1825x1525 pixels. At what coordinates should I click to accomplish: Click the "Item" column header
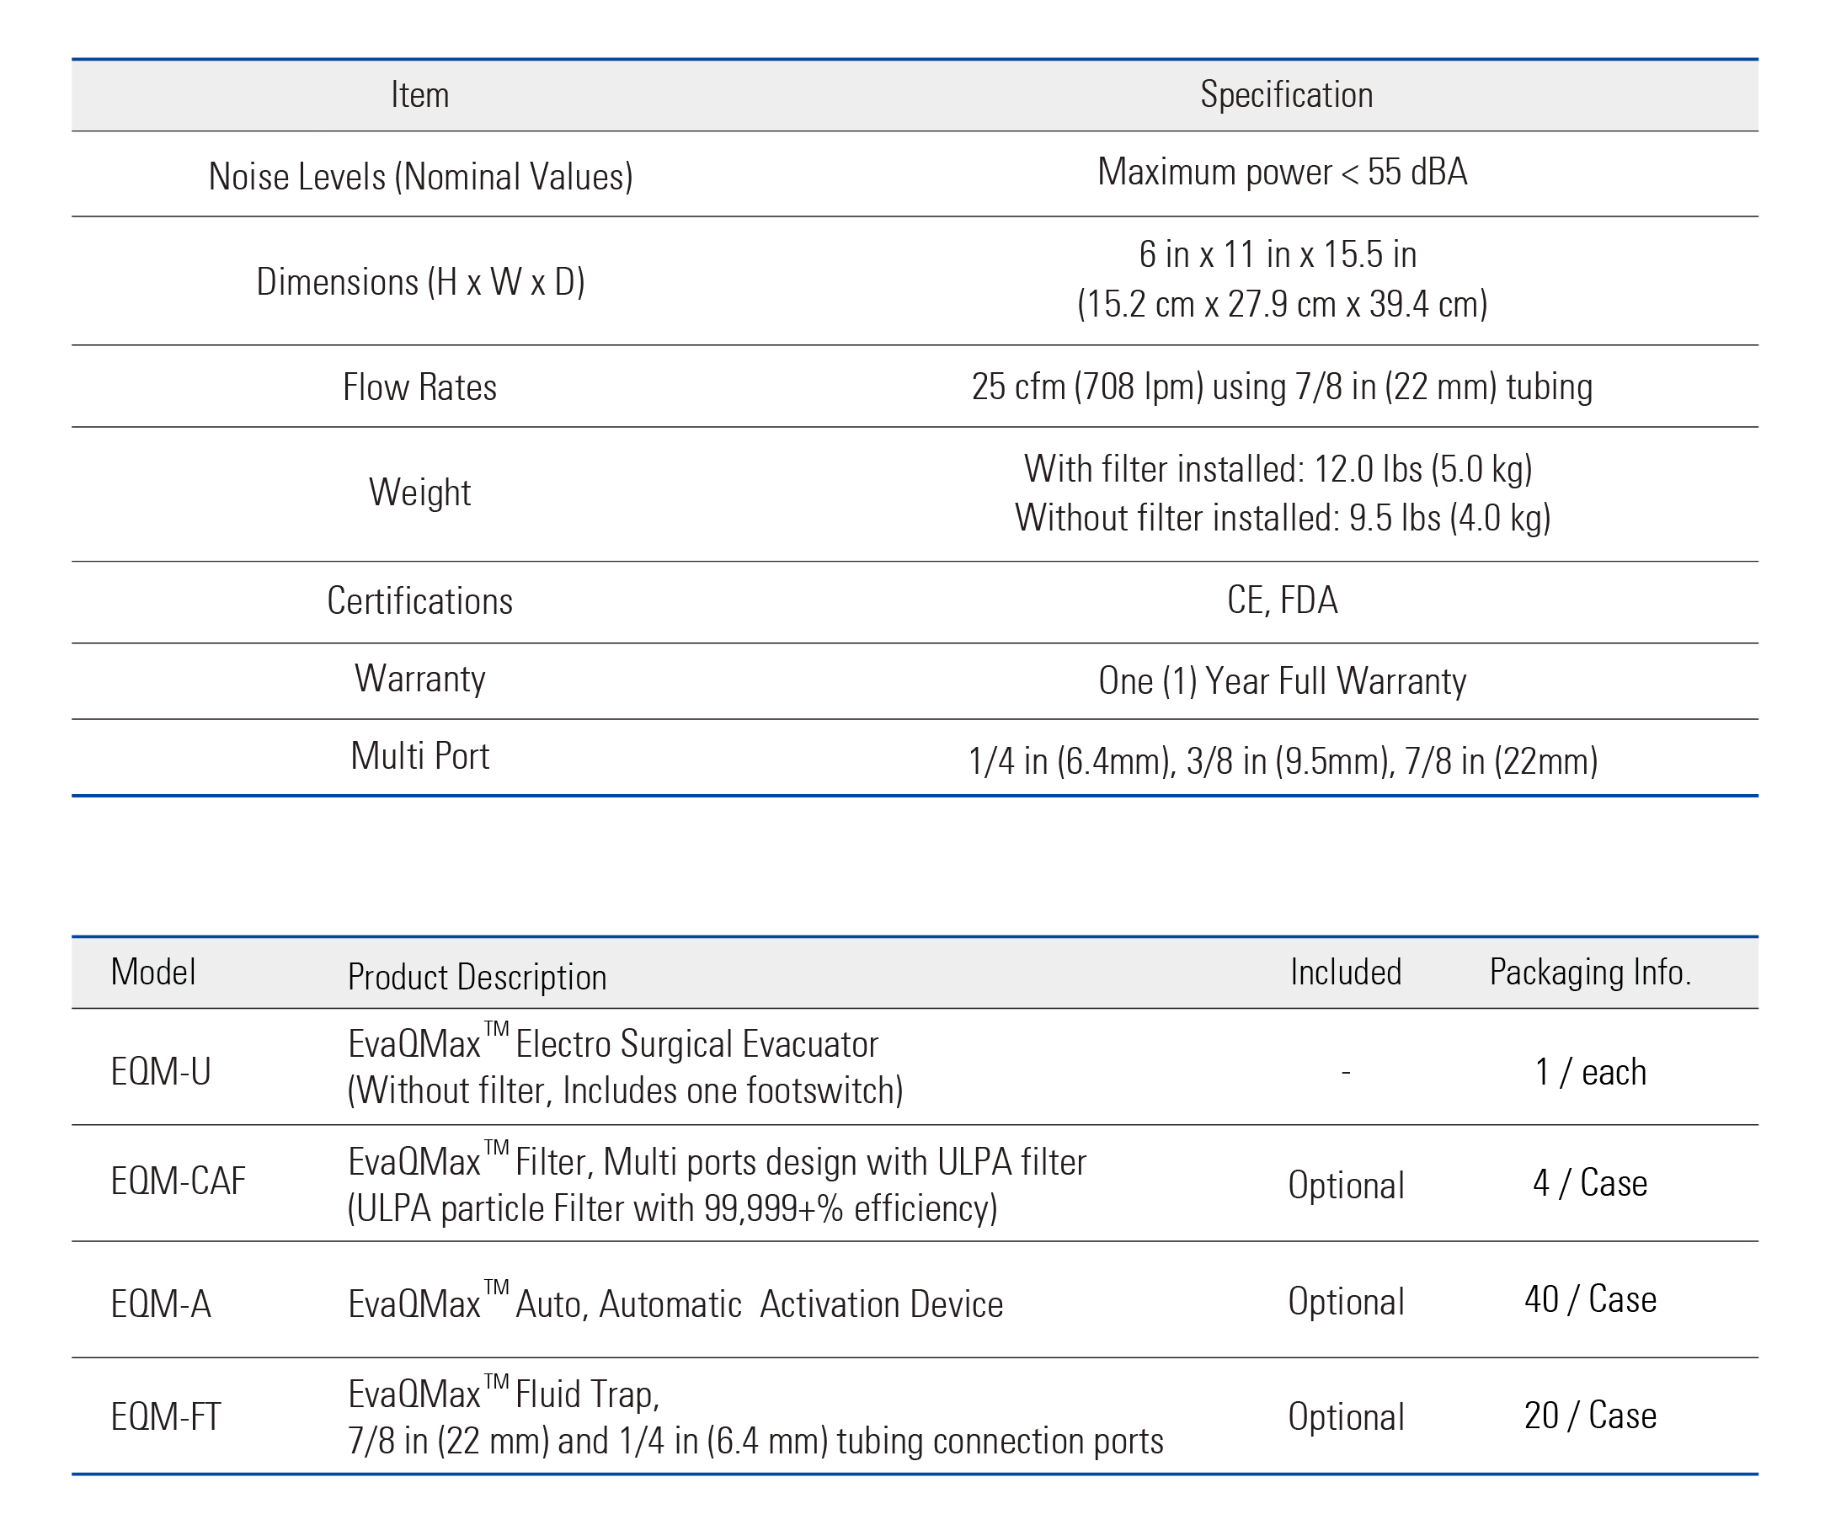tap(419, 94)
